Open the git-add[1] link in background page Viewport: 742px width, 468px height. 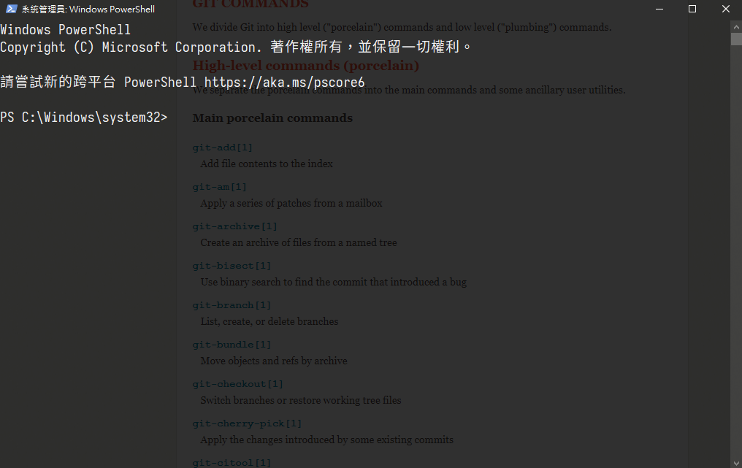point(223,147)
